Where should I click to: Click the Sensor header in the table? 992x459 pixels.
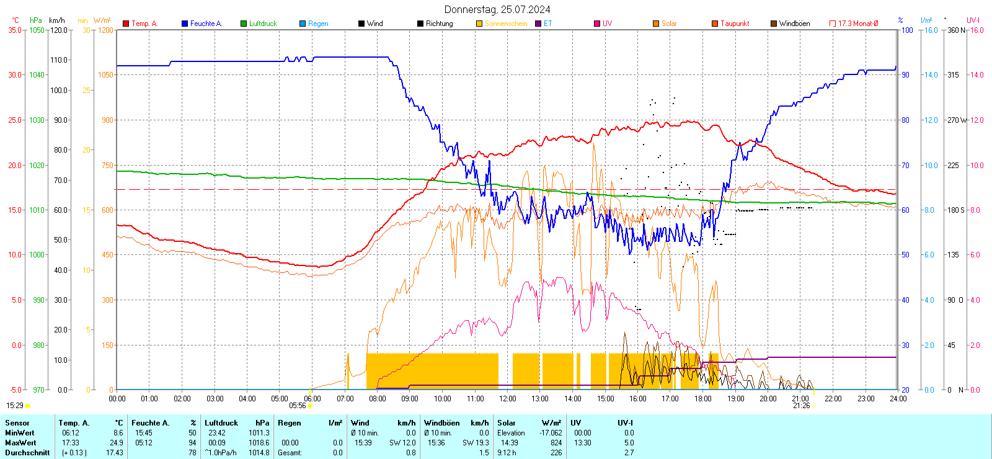tap(17, 423)
